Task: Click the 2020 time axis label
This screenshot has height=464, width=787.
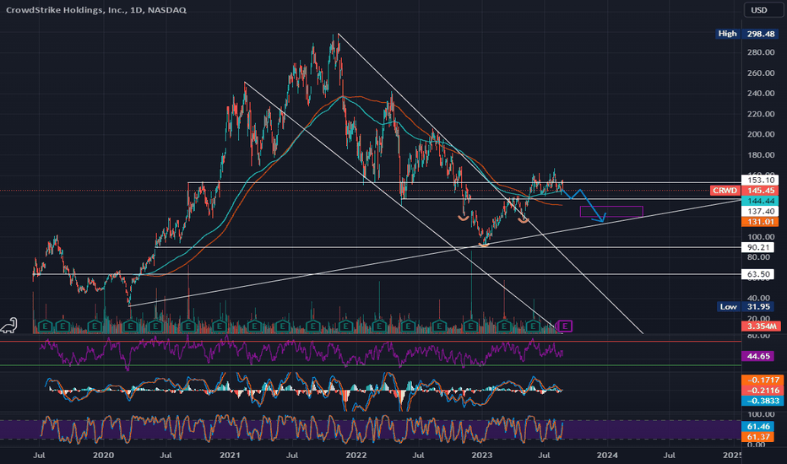Action: tap(103, 456)
